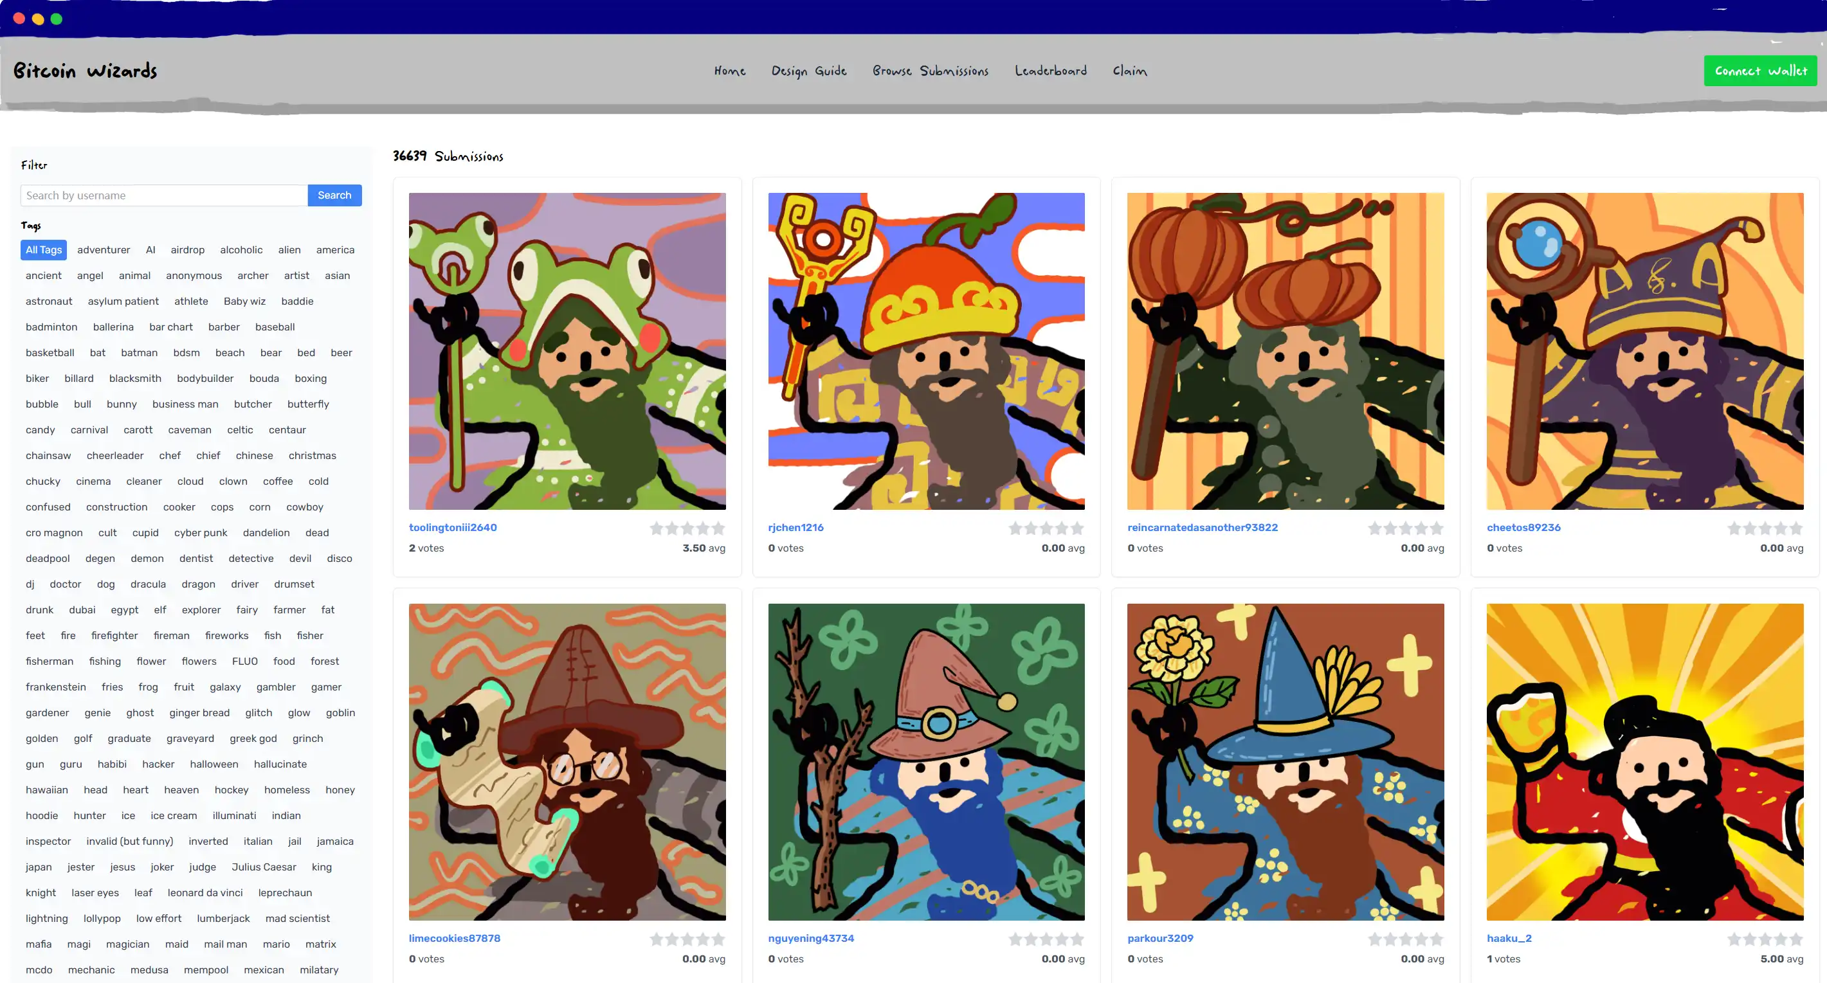The height and width of the screenshot is (983, 1827).
Task: Click the blue Search button
Action: pos(334,195)
